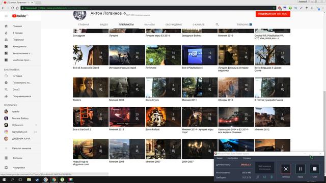Open Истории игровых серий playlist thumbnail
The width and height of the screenshot is (326, 183).
pos(127,55)
